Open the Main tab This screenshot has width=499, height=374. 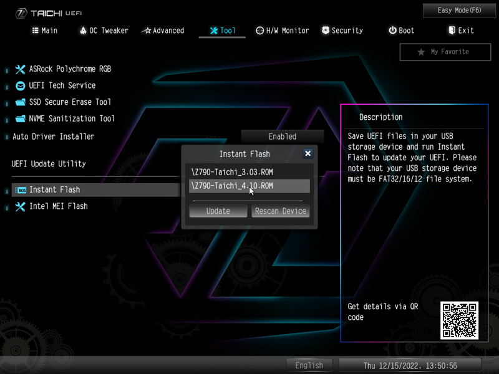(45, 31)
